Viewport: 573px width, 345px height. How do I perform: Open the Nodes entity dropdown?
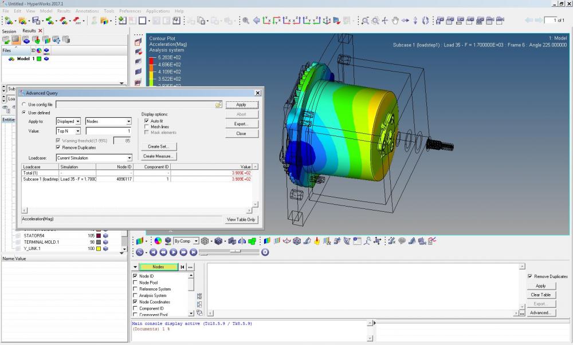tap(108, 121)
